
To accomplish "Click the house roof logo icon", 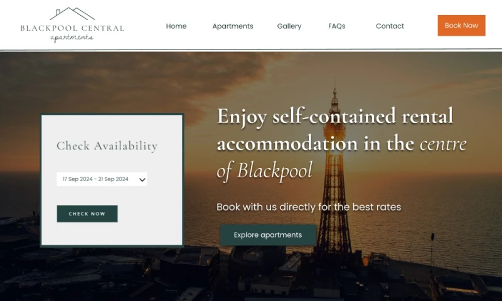I will (72, 14).
